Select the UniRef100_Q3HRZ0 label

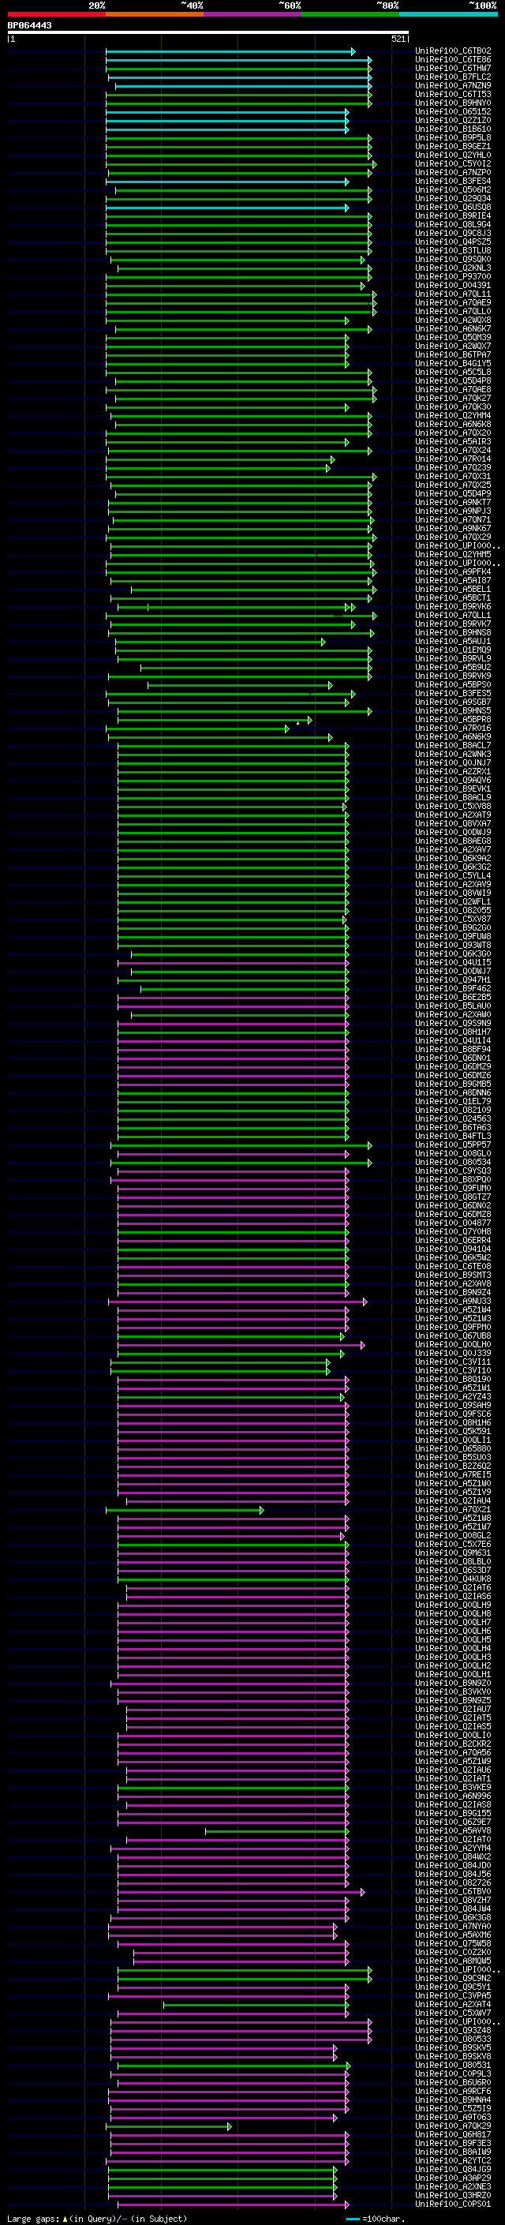coord(453,2195)
